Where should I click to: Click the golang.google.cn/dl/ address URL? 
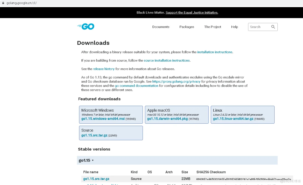tap(22, 3)
